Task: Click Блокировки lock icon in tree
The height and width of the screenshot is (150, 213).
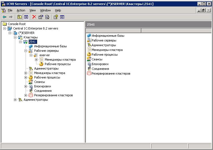Action: [31, 87]
